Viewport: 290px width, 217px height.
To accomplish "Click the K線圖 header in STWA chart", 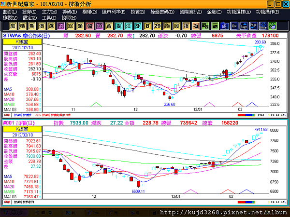I will tap(22, 41).
